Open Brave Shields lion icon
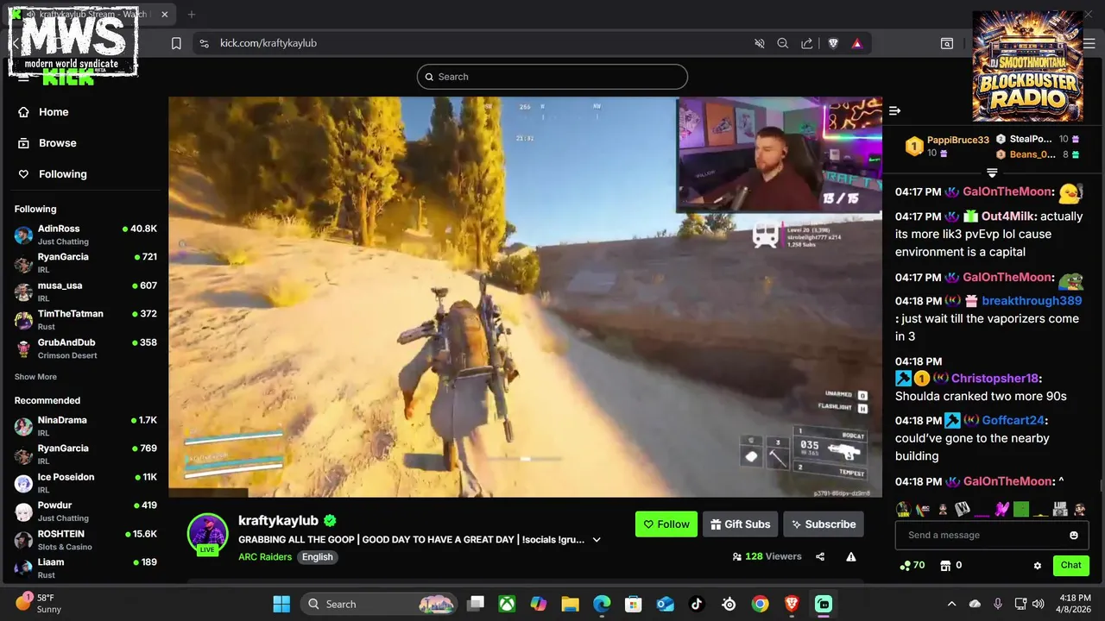 (833, 43)
